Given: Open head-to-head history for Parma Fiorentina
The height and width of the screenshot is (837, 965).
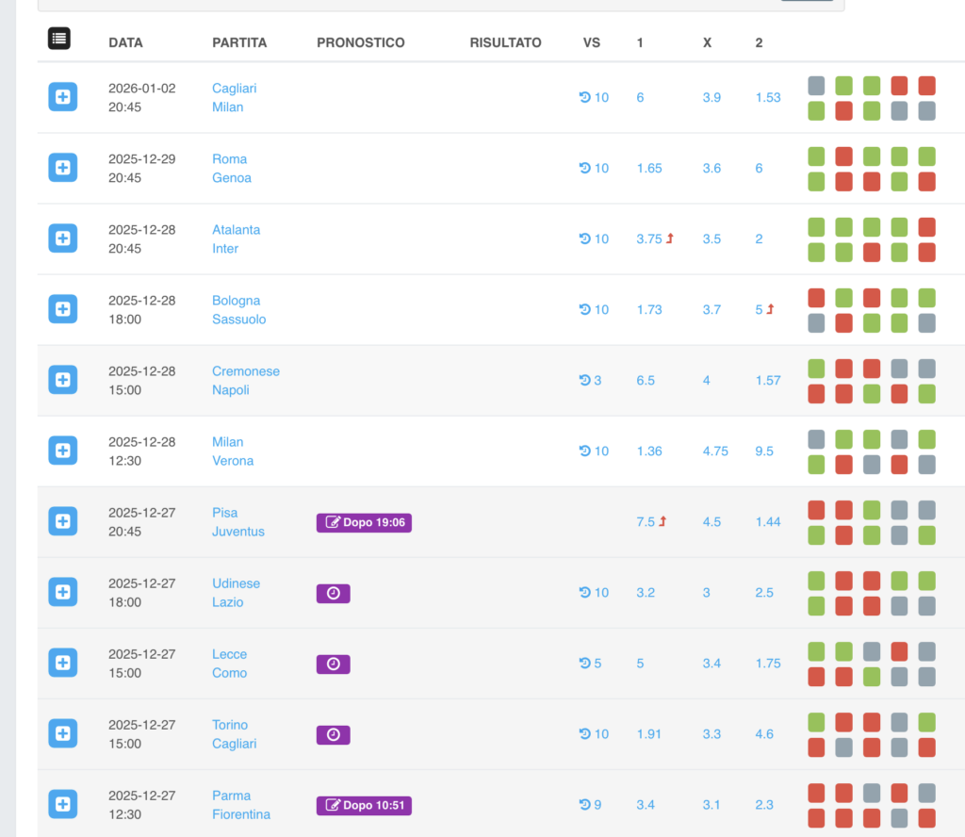Looking at the screenshot, I should pyautogui.click(x=590, y=805).
